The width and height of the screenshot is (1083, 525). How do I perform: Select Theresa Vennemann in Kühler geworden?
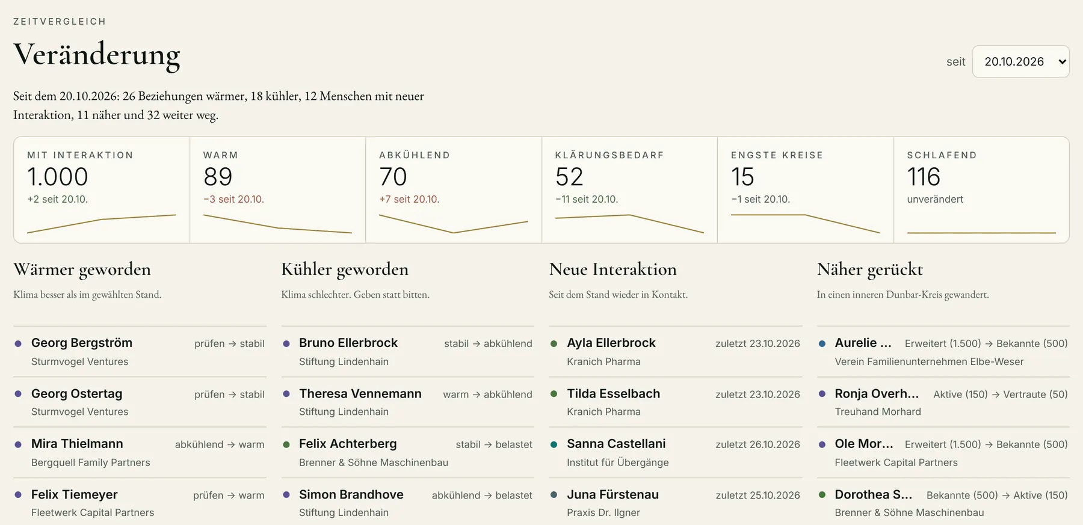407,402
